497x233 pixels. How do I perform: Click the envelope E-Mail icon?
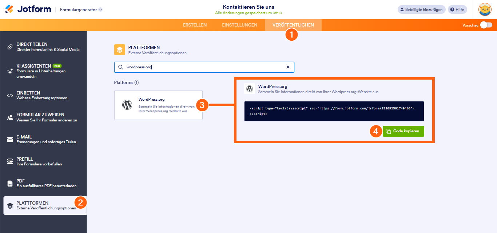10,140
